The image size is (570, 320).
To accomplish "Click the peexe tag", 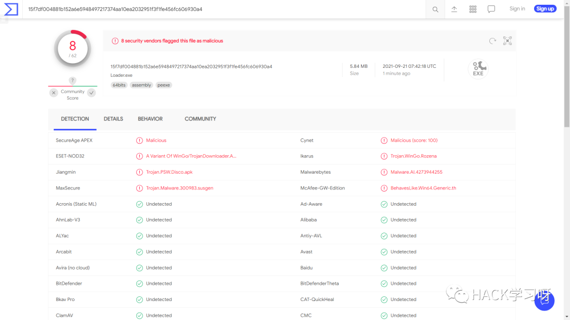I will coord(164,85).
